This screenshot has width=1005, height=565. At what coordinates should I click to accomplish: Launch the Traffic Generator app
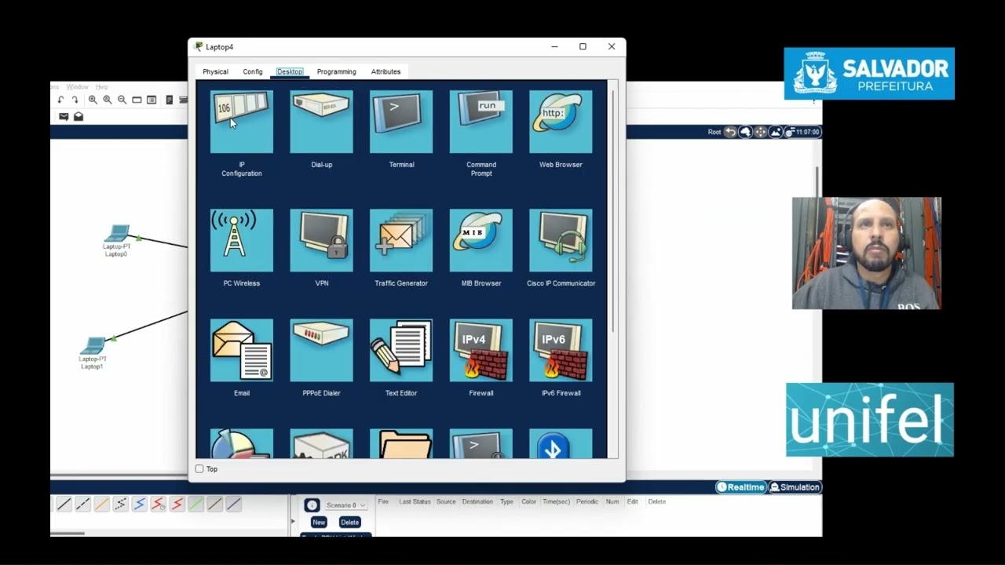401,240
